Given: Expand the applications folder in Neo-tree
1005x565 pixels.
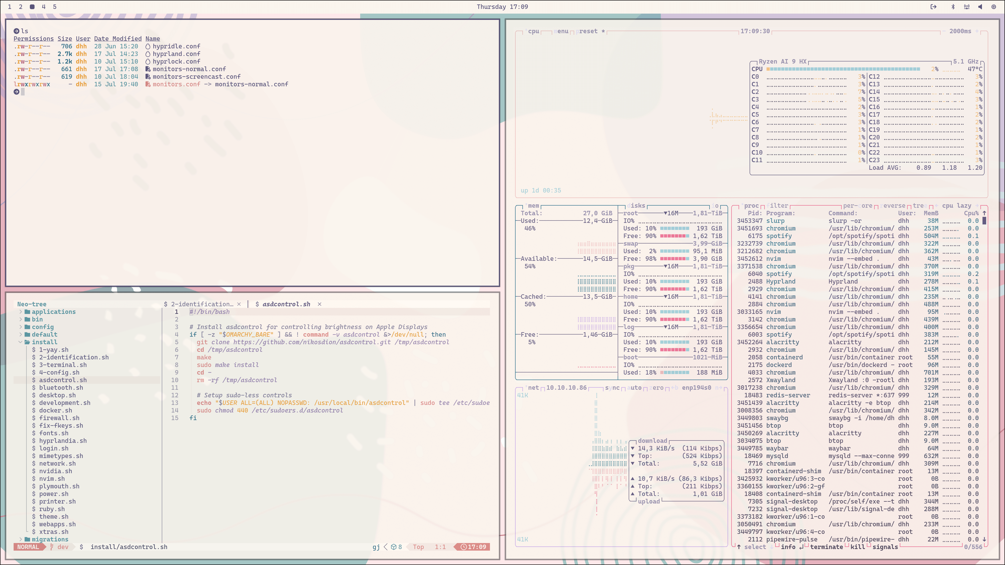Looking at the screenshot, I should [x=53, y=312].
